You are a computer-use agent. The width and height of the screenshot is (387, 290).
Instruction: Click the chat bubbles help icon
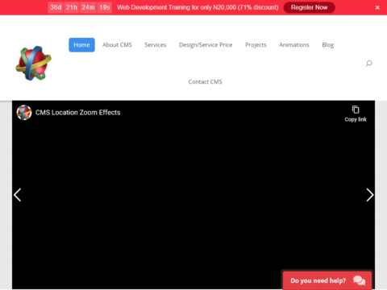click(359, 280)
